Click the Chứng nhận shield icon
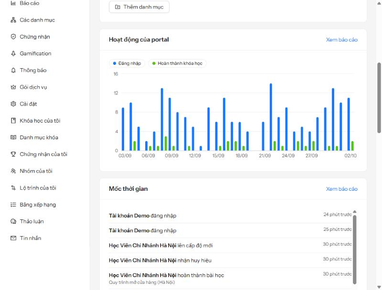Image resolution: width=382 pixels, height=290 pixels. [x=13, y=37]
